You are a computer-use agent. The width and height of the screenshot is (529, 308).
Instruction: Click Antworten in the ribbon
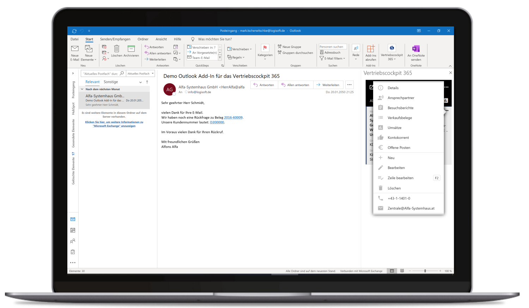coord(154,47)
